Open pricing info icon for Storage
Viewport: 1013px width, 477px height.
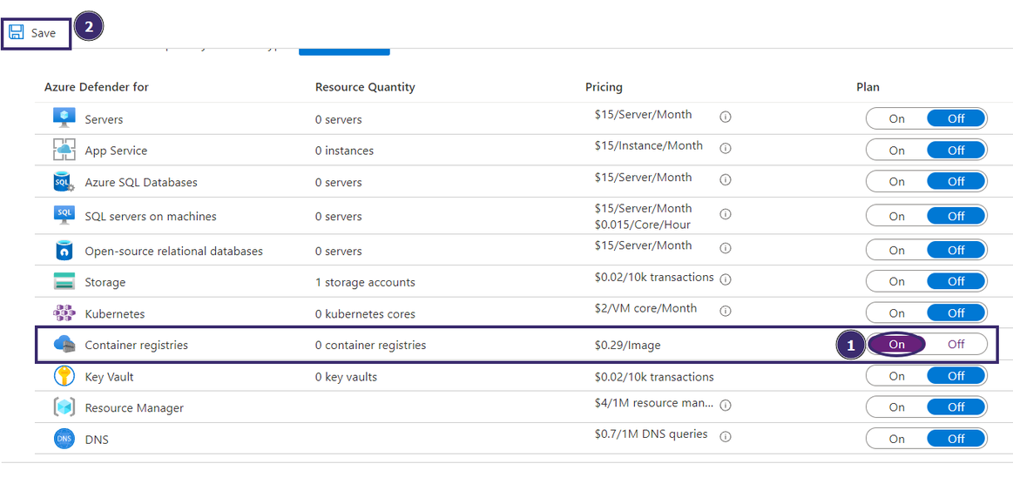(x=726, y=279)
